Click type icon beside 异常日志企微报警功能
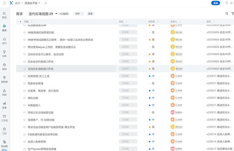 [x=24, y=112]
